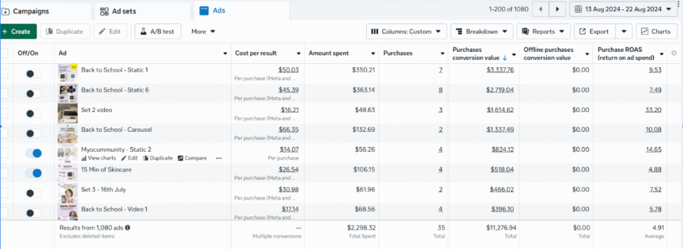Open the Purchases column dropdown arrow
Viewport: 683px width, 249px height.
pos(443,53)
